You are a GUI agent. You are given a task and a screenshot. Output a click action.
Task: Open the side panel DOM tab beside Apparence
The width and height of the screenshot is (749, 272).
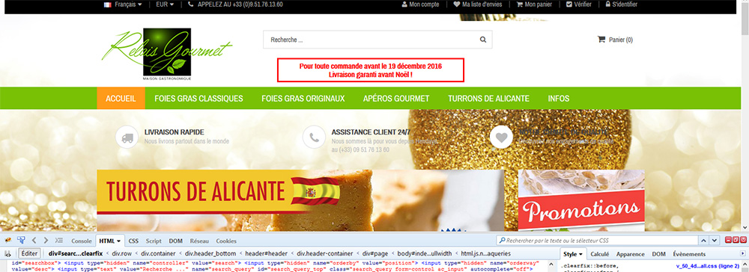(658, 254)
